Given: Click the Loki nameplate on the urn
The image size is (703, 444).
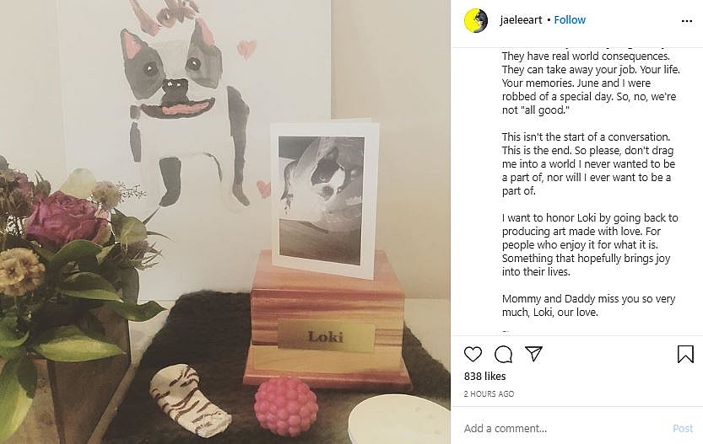Looking at the screenshot, I should coord(326,336).
